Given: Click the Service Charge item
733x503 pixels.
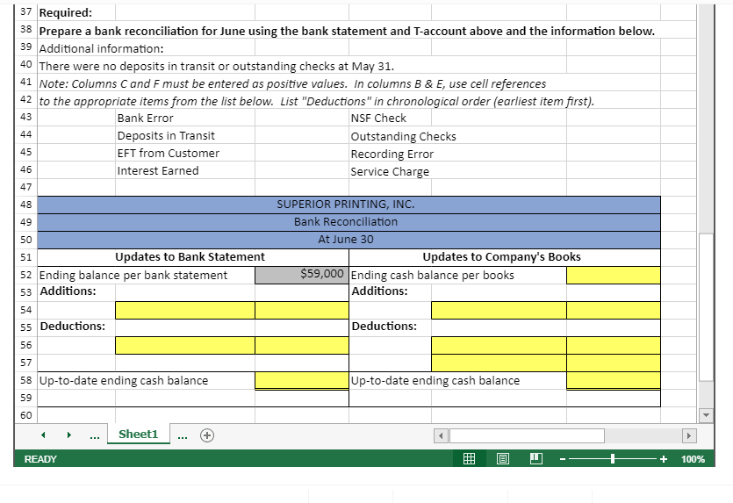Looking at the screenshot, I should pyautogui.click(x=390, y=172).
